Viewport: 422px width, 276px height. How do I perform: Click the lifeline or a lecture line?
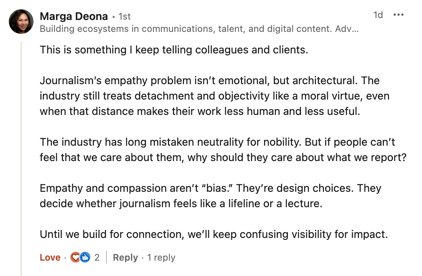[x=181, y=204]
